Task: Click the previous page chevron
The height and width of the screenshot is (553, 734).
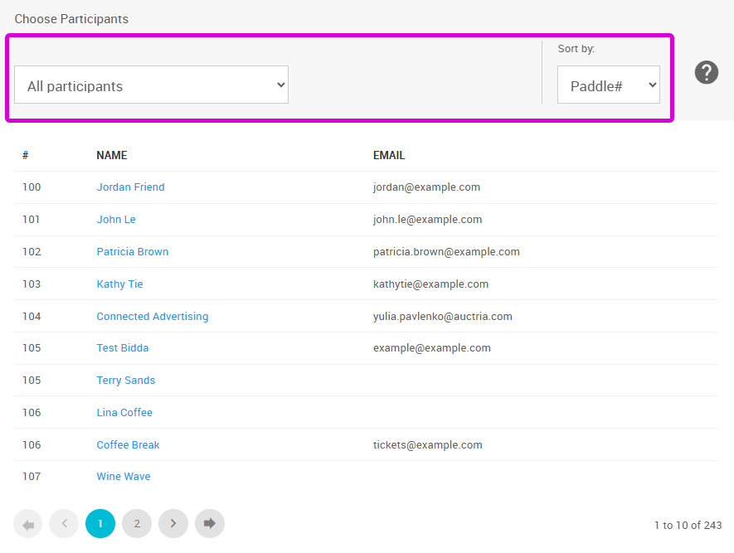Action: (64, 524)
